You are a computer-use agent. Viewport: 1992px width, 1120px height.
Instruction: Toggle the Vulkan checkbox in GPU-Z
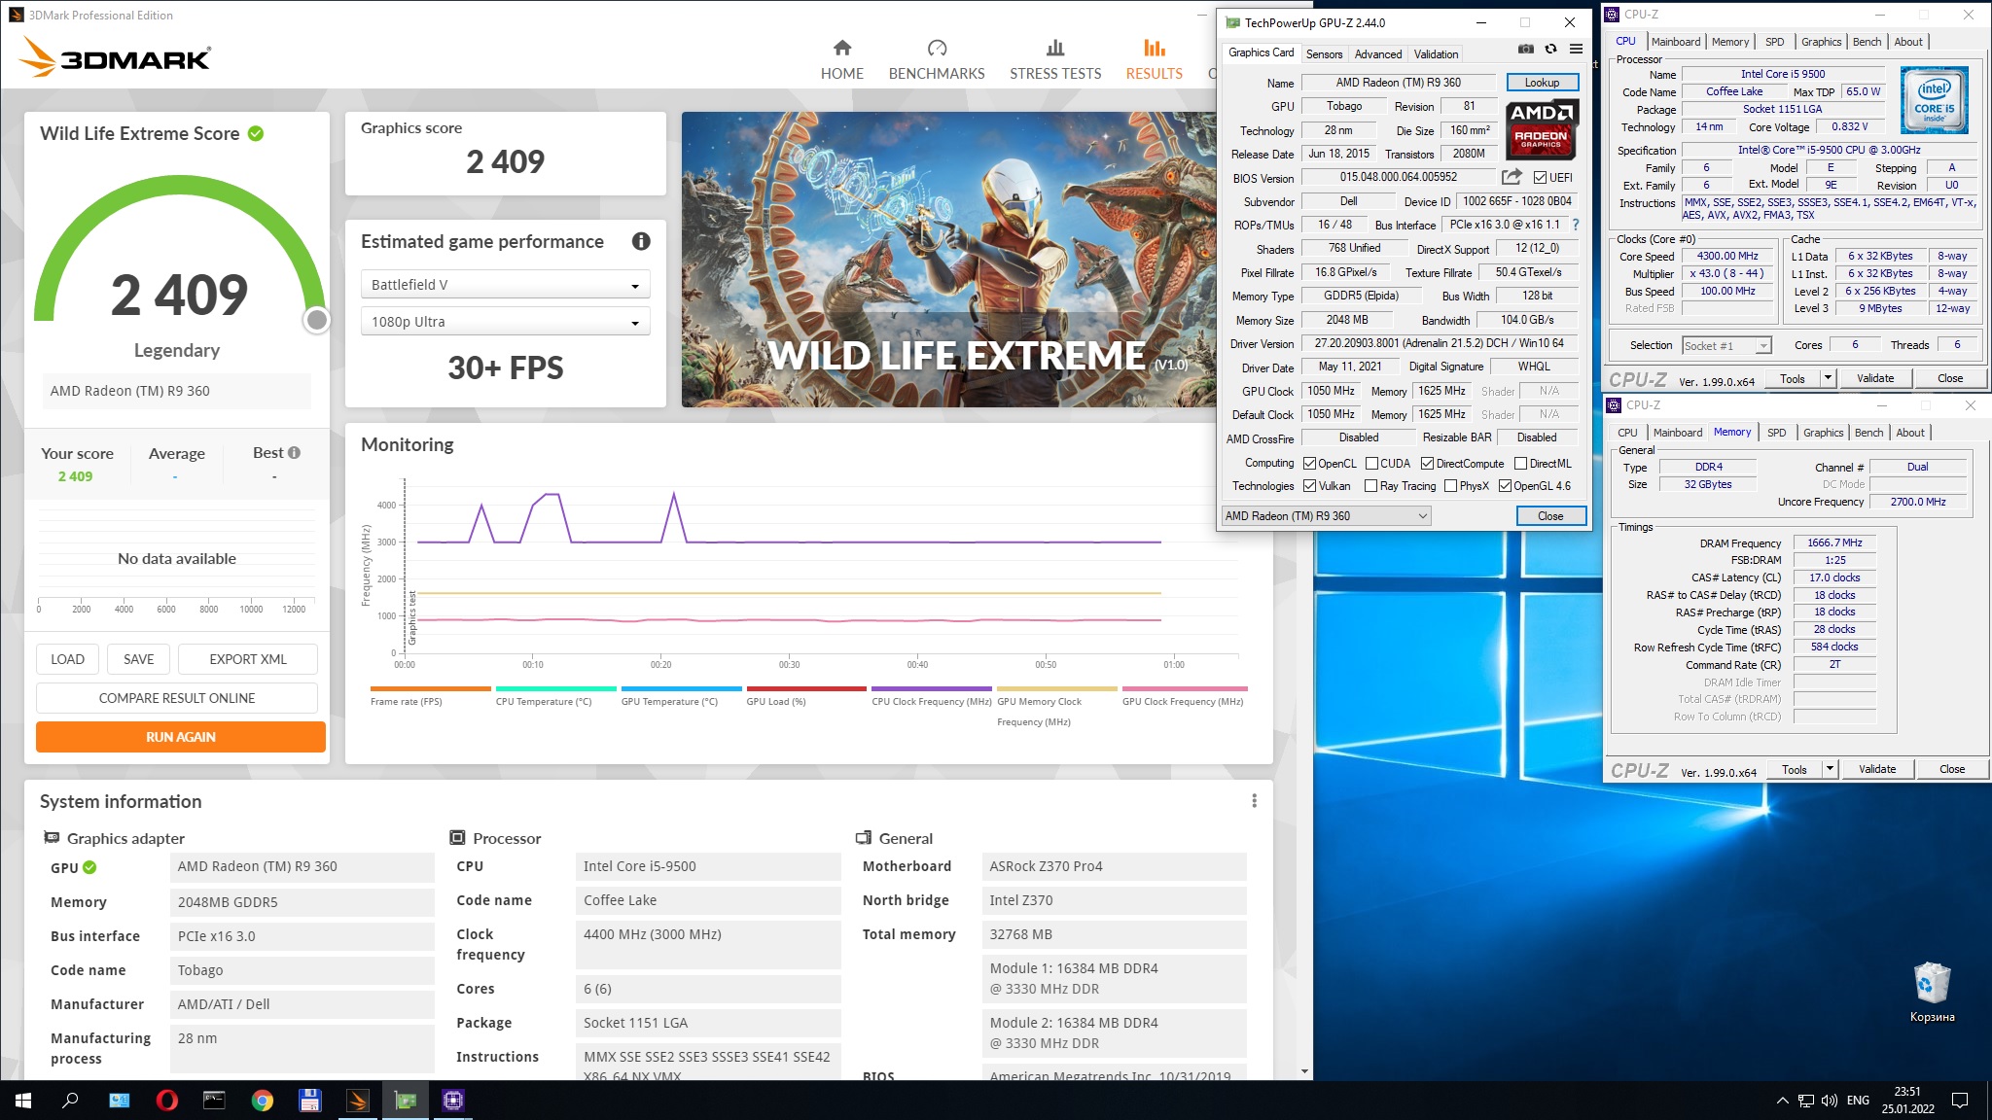click(x=1309, y=486)
